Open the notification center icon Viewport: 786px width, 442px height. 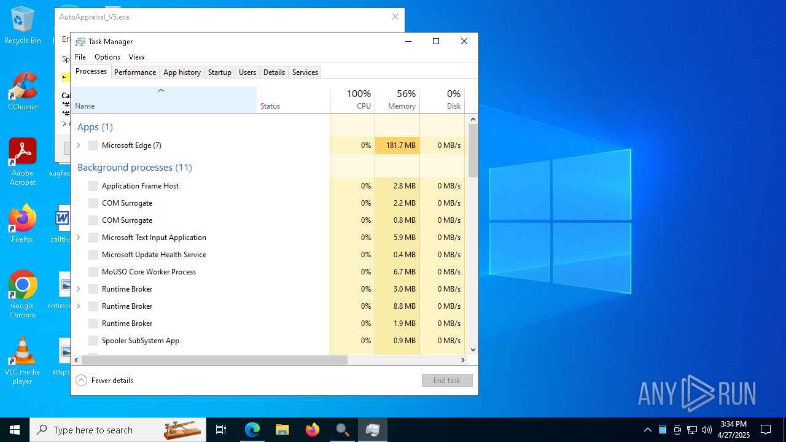point(766,430)
